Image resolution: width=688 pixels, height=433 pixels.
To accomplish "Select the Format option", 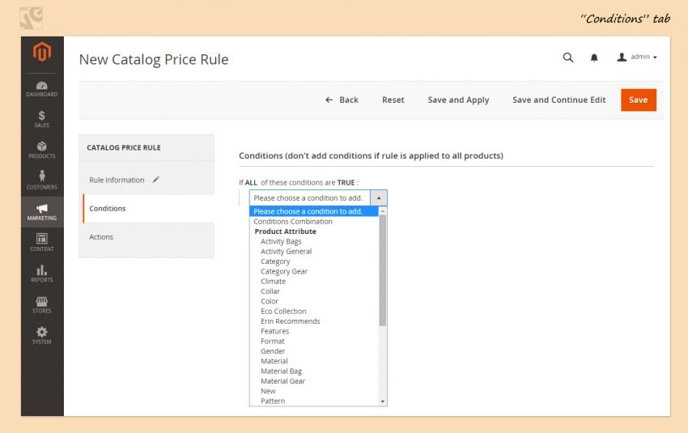I will point(273,342).
